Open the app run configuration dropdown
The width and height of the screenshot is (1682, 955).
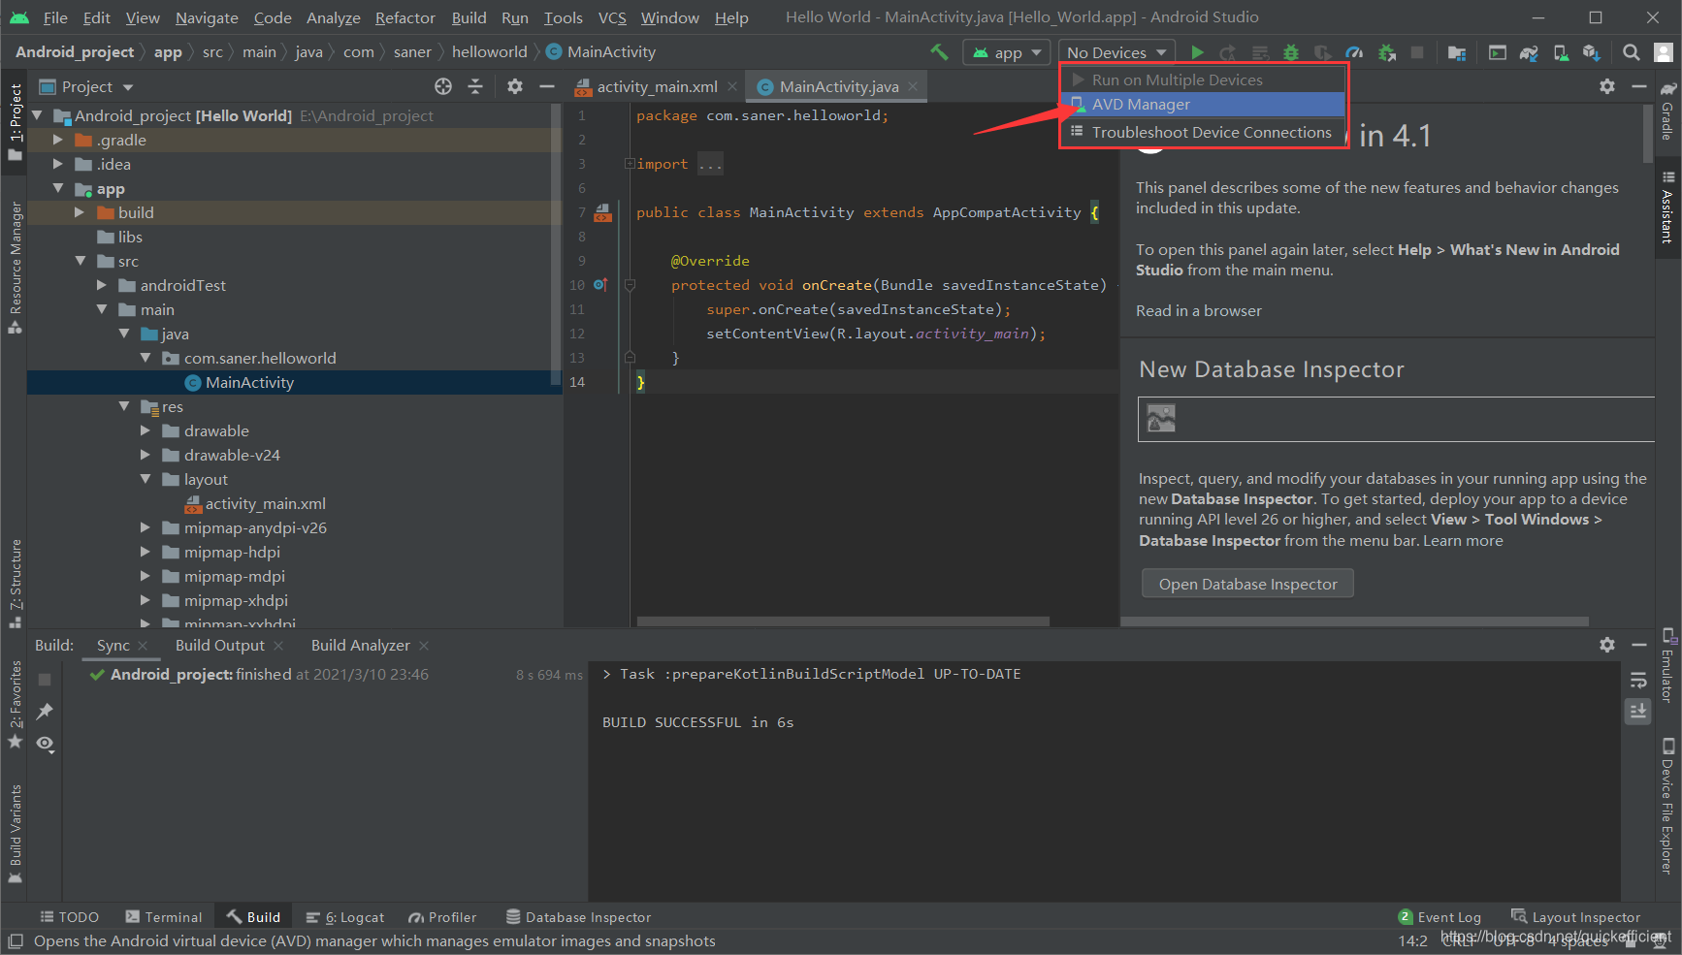pyautogui.click(x=1006, y=52)
